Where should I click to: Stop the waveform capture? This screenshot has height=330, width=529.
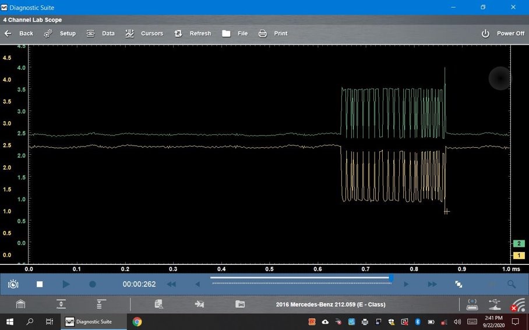(x=40, y=284)
